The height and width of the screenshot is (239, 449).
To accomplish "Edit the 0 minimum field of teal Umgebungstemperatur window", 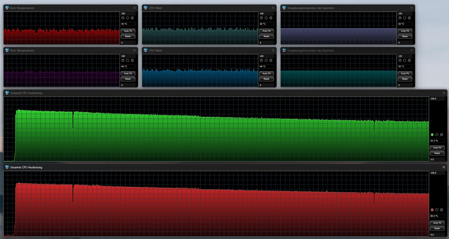I will 405,85.
